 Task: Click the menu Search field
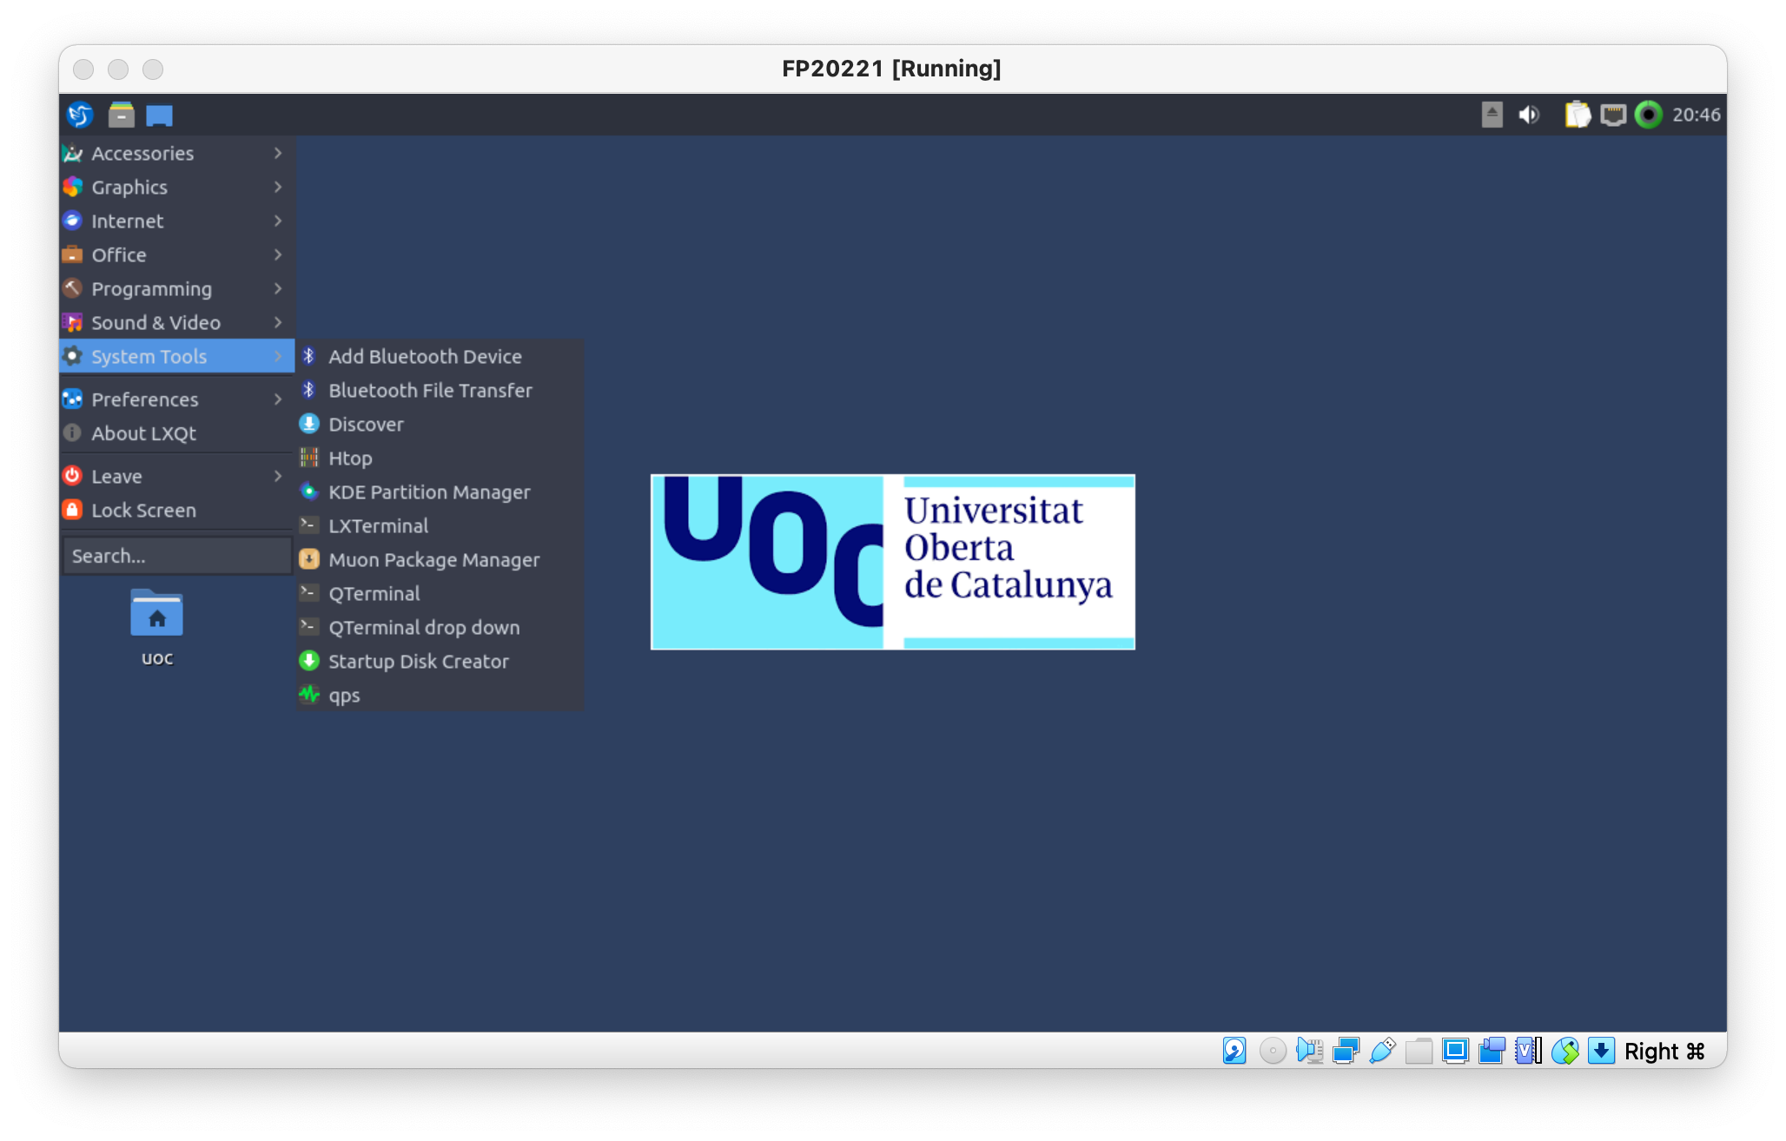tap(176, 556)
